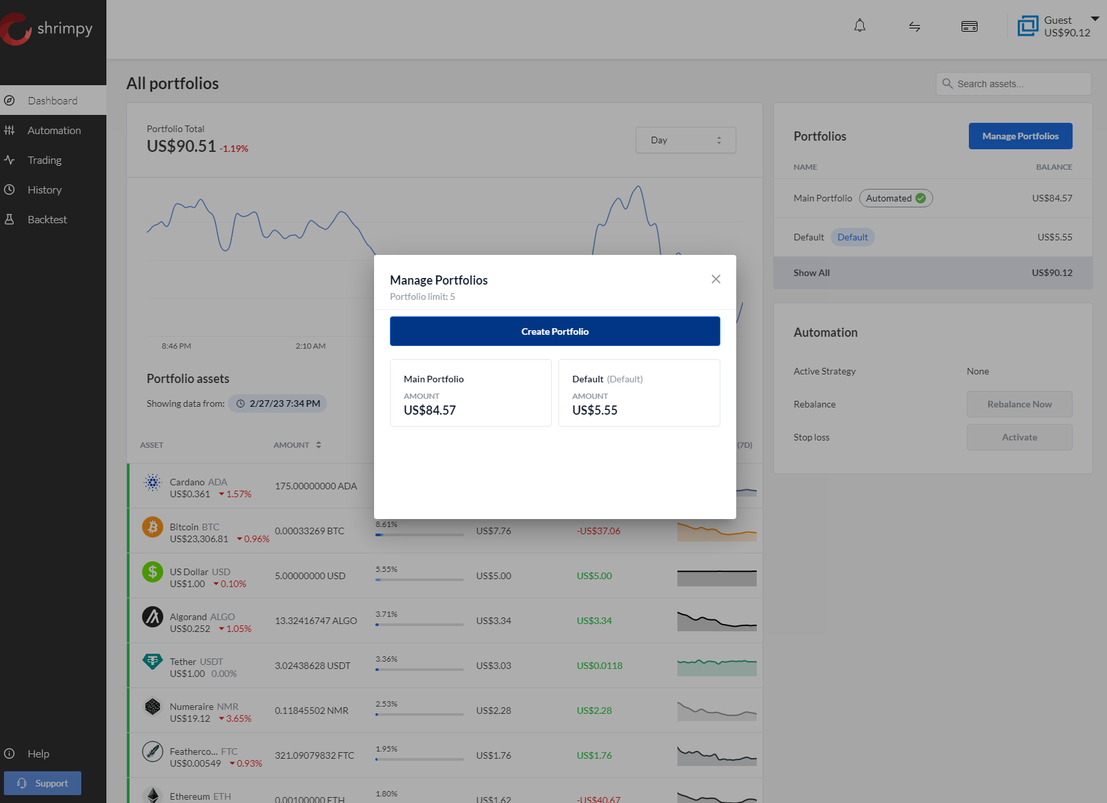Click Show All portfolios row

933,273
